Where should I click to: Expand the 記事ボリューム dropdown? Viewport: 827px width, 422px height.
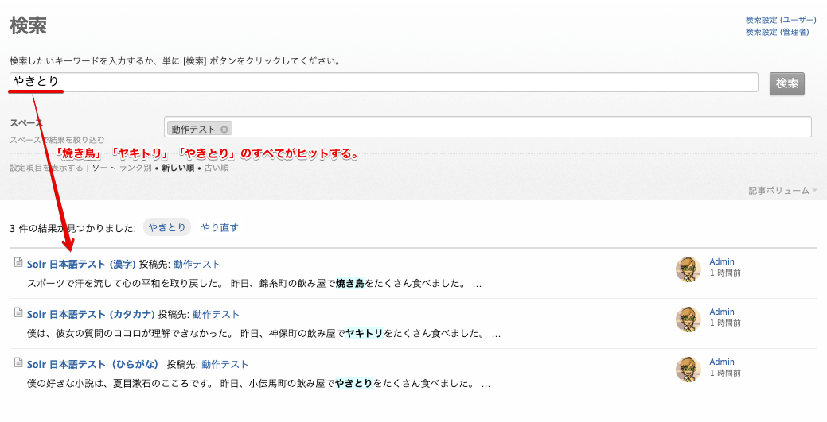782,190
